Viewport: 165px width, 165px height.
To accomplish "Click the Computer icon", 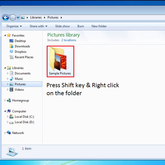I will coord(9,111).
